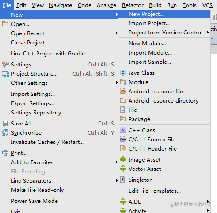The width and height of the screenshot is (217, 213).
Task: Click the C/C++ Header File icon
Action: tap(123, 148)
